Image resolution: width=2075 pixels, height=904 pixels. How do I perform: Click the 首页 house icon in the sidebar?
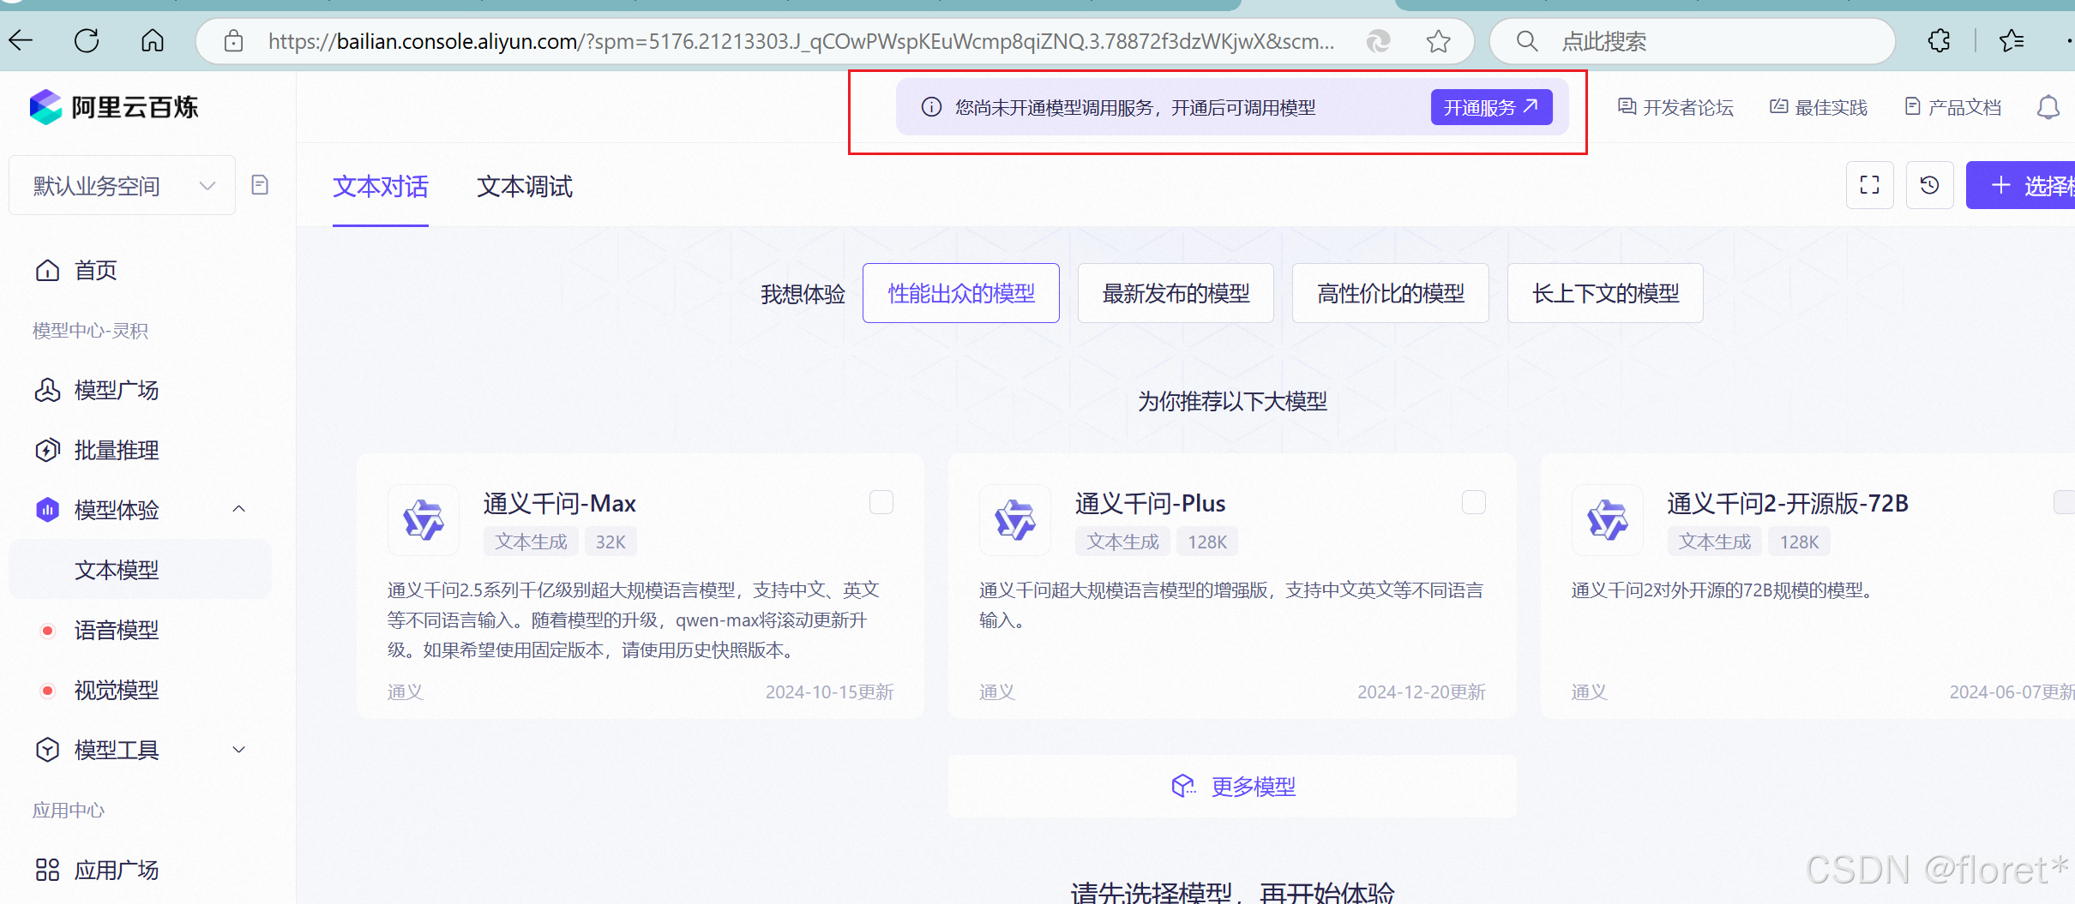point(47,271)
